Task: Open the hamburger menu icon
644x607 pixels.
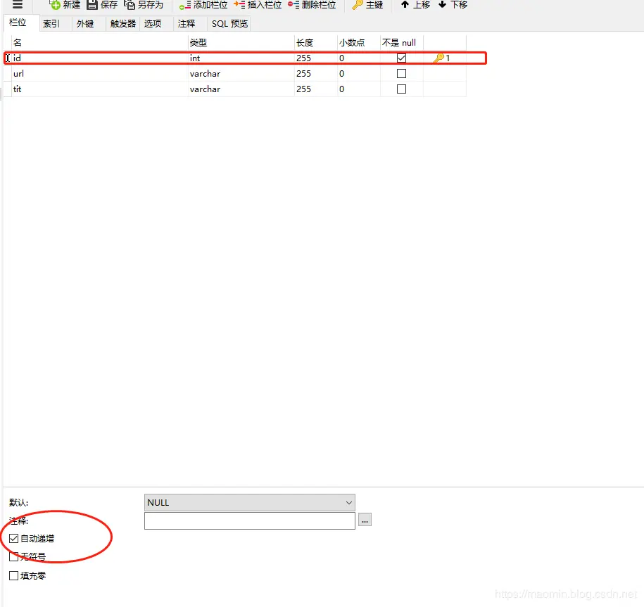Action: click(18, 4)
